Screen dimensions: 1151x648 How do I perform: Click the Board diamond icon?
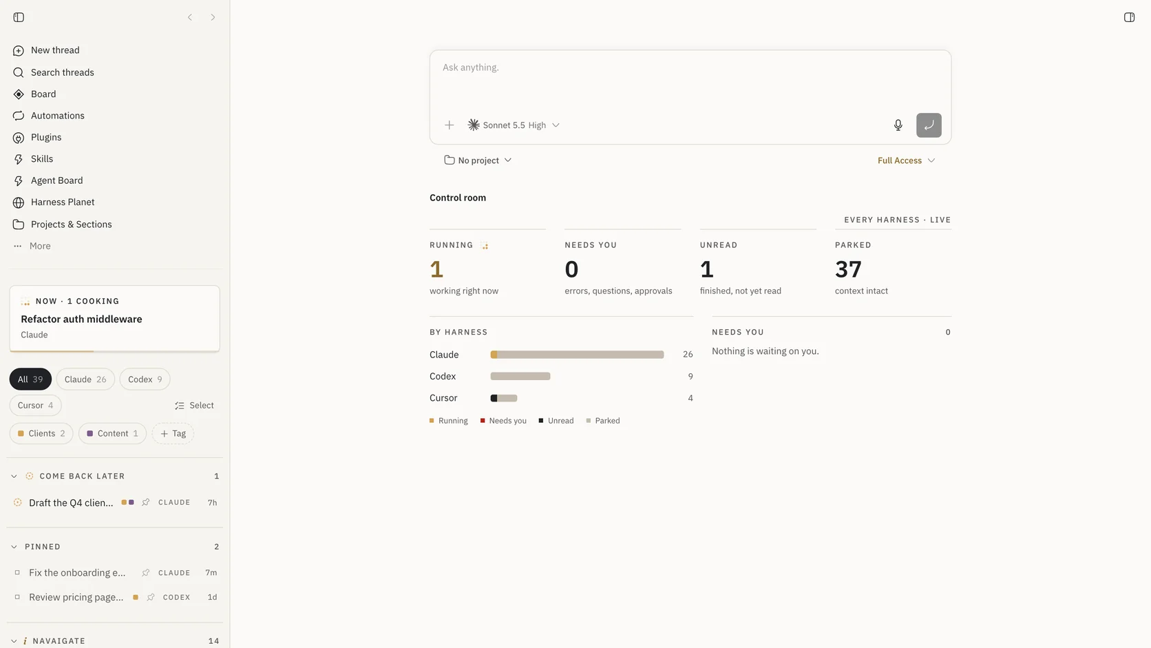tap(19, 94)
